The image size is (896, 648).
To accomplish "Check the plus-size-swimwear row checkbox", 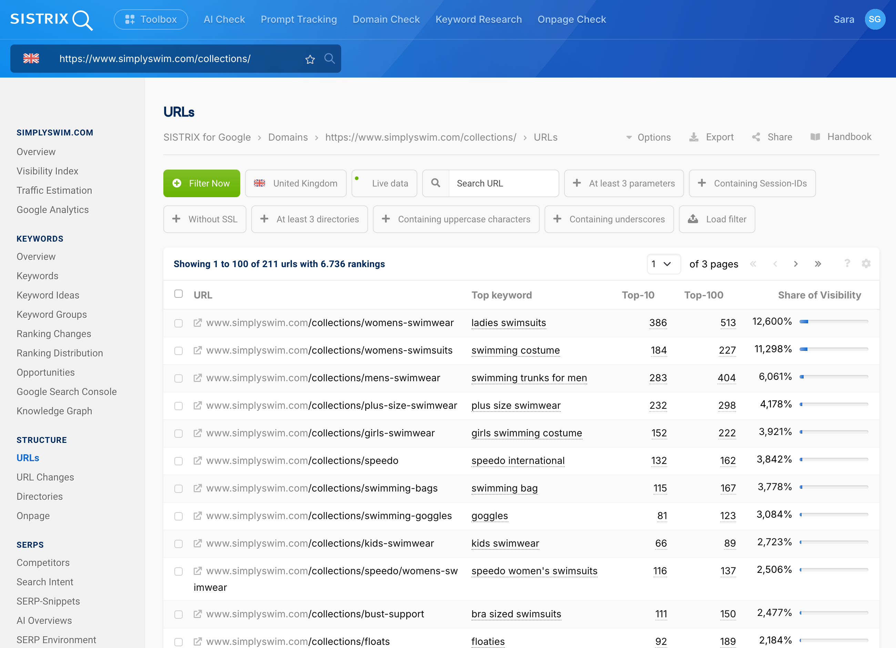I will tap(179, 406).
